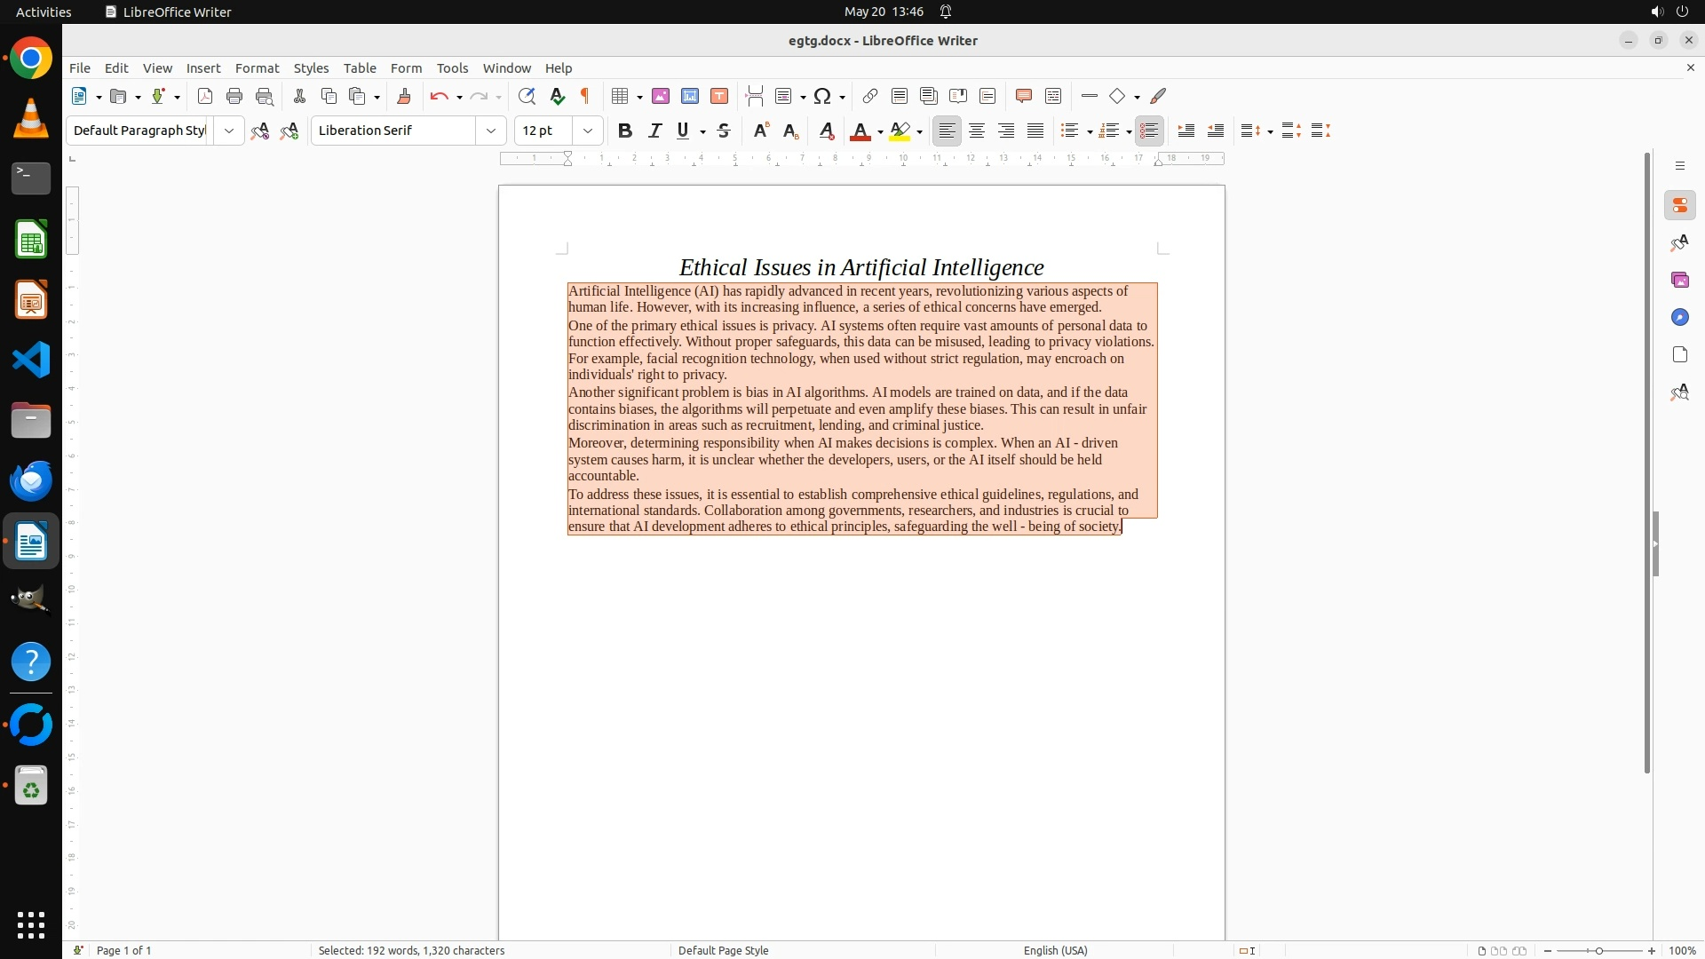Click the Insert Special Character omega icon
This screenshot has width=1705, height=959.
click(x=822, y=97)
